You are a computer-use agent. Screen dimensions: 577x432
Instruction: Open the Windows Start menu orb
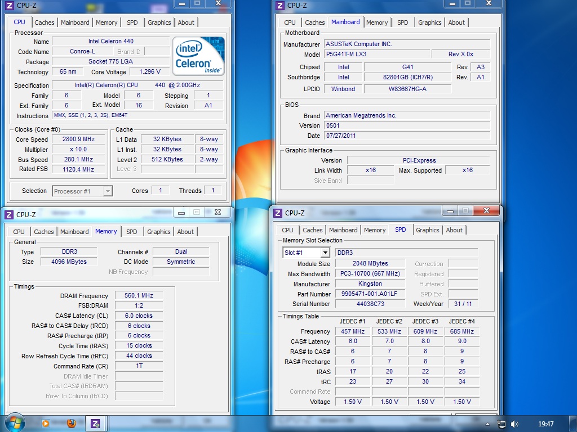pos(15,422)
